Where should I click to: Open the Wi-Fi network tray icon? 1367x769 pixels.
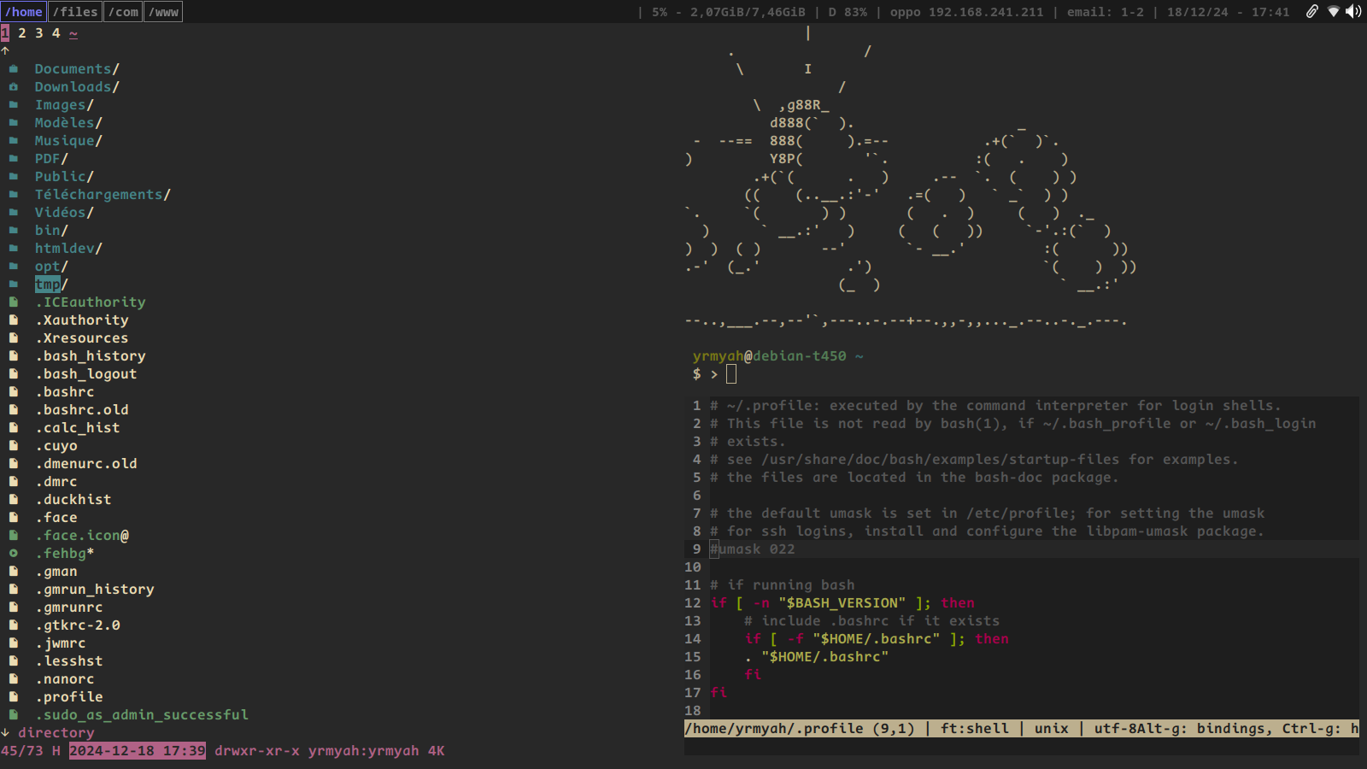(1333, 11)
